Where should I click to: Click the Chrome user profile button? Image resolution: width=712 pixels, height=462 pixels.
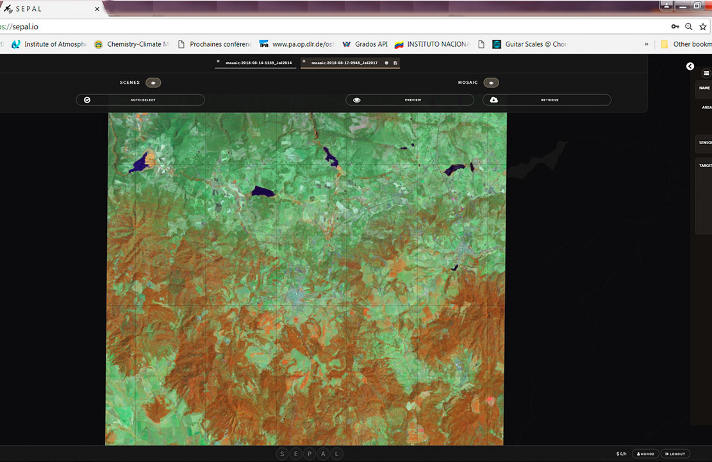666,5
